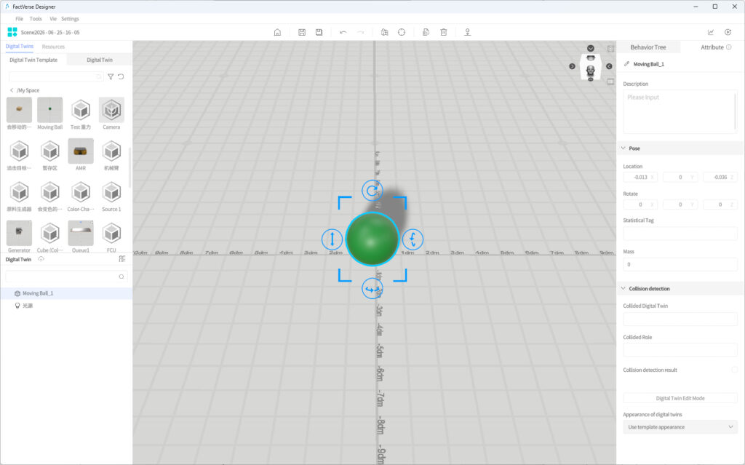Screen dimensions: 745x465
Task: Start playback with the play circle icon
Action: pyautogui.click(x=728, y=32)
